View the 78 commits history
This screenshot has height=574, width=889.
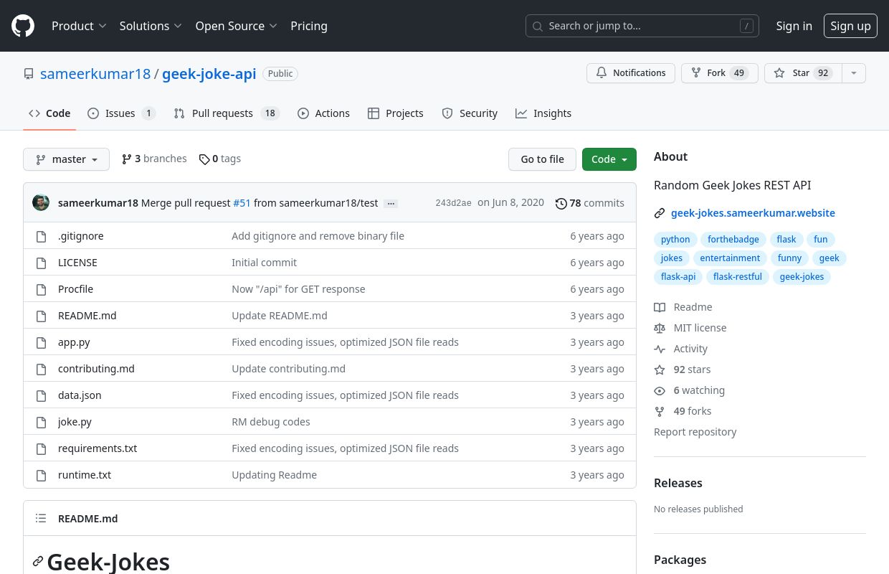point(590,203)
